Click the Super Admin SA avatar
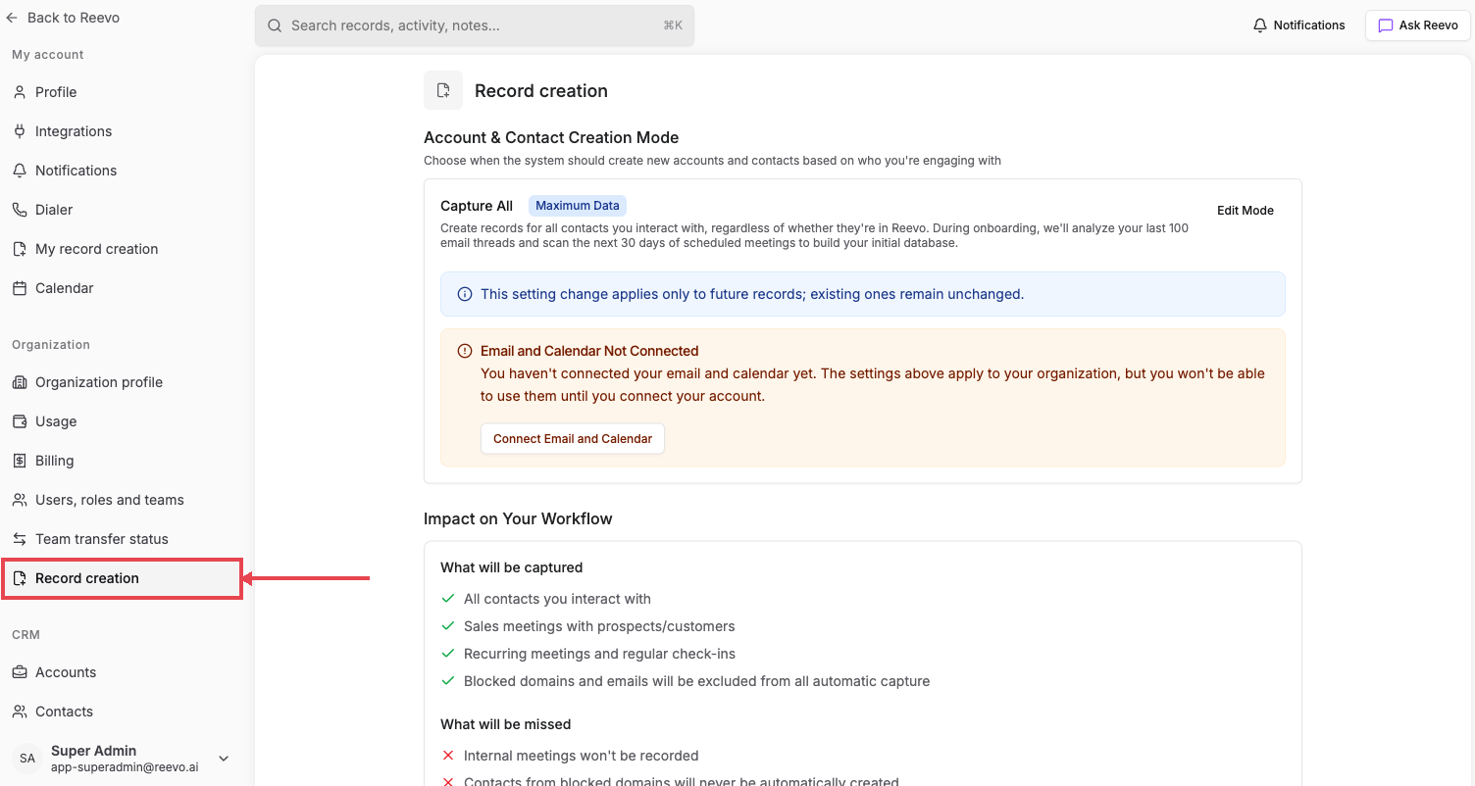The height and width of the screenshot is (786, 1475). [x=27, y=759]
